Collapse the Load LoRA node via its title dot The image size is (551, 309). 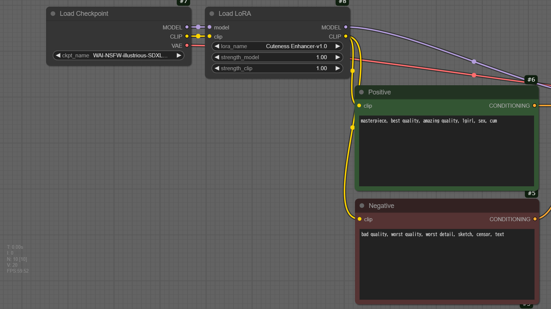pyautogui.click(x=212, y=14)
